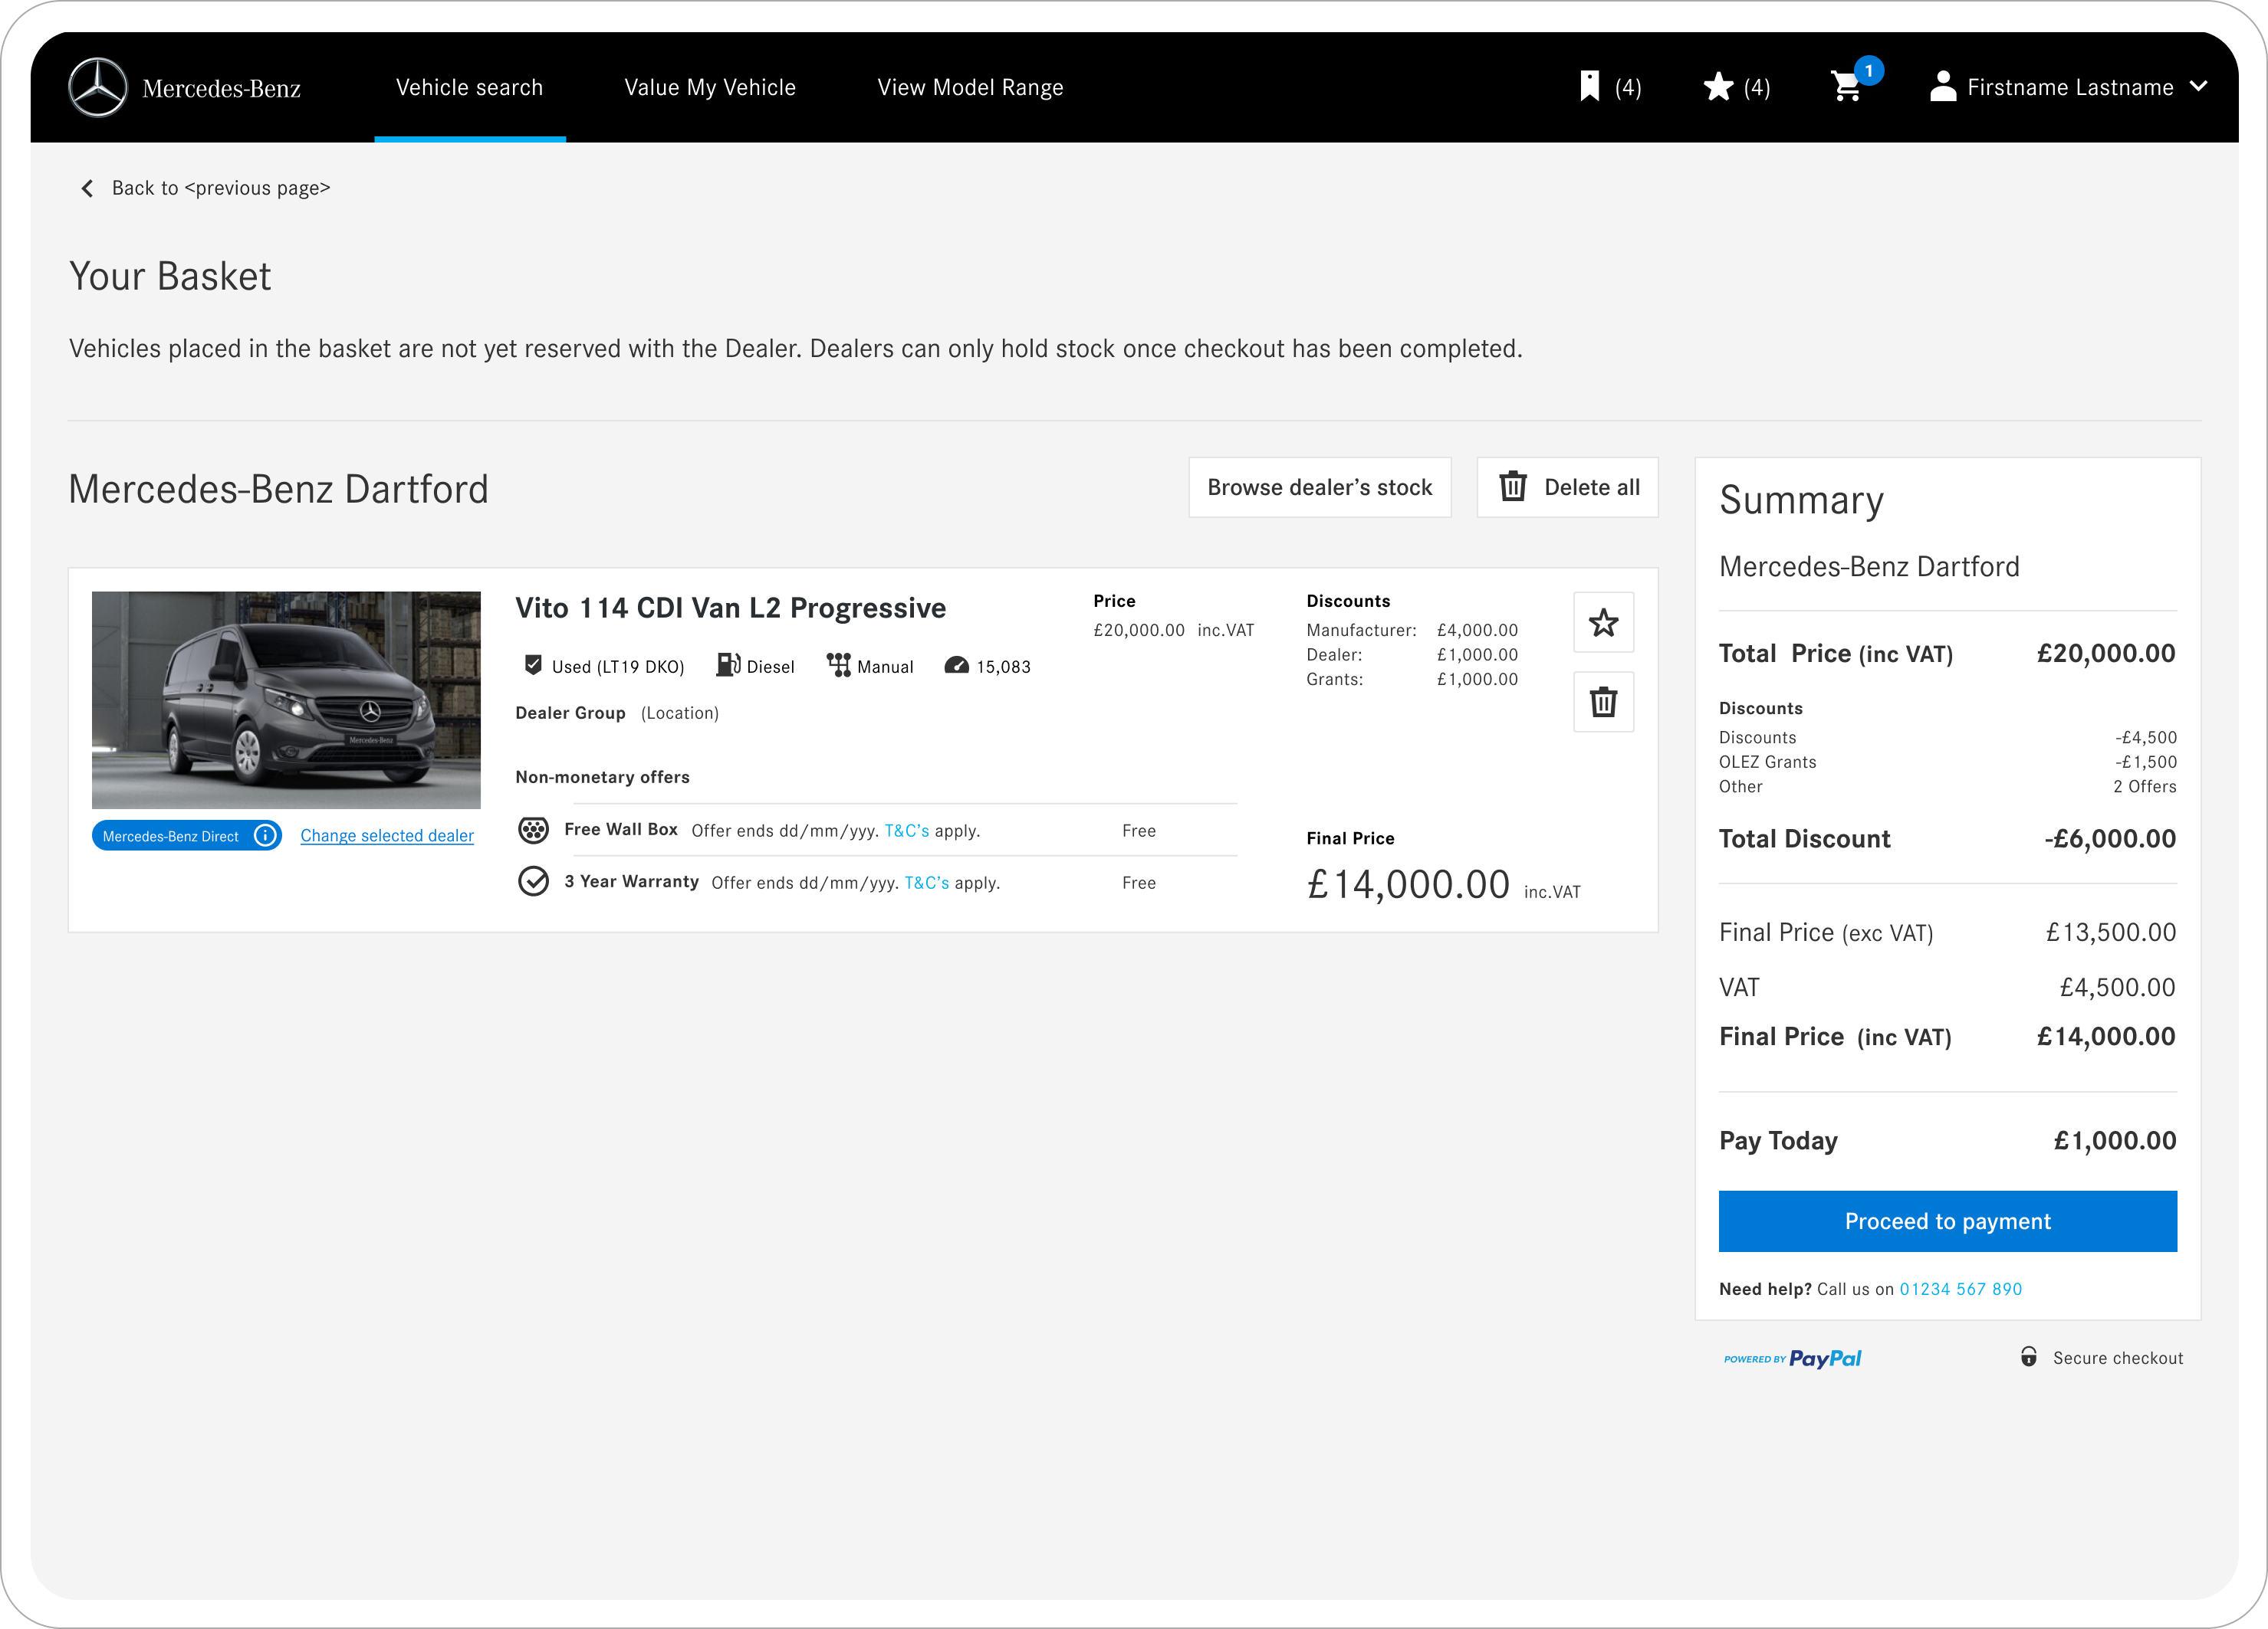Viewport: 2268px width, 1629px height.
Task: Click the Free Wall Box charger icon
Action: [533, 830]
